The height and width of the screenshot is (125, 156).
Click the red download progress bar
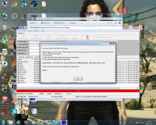[78, 91]
